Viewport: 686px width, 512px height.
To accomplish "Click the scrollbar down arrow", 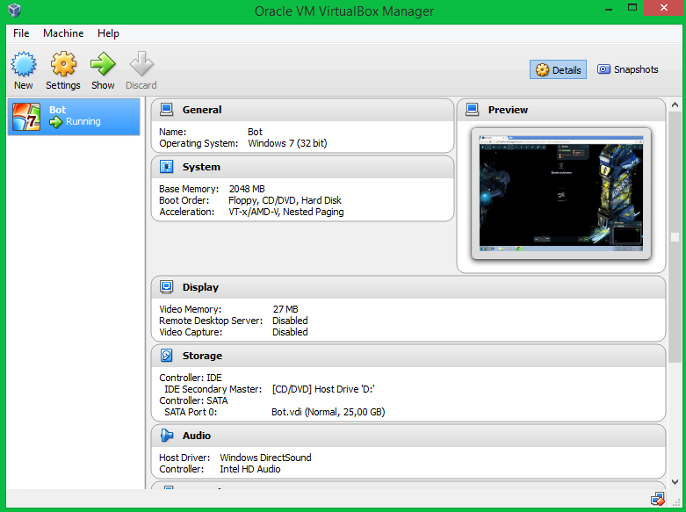I will pyautogui.click(x=675, y=482).
